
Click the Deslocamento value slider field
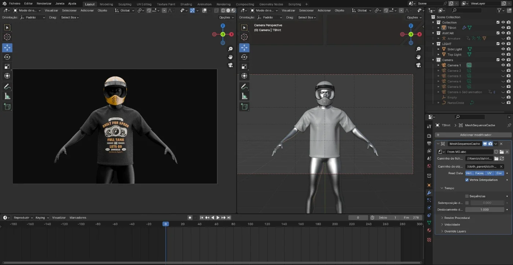pos(484,210)
